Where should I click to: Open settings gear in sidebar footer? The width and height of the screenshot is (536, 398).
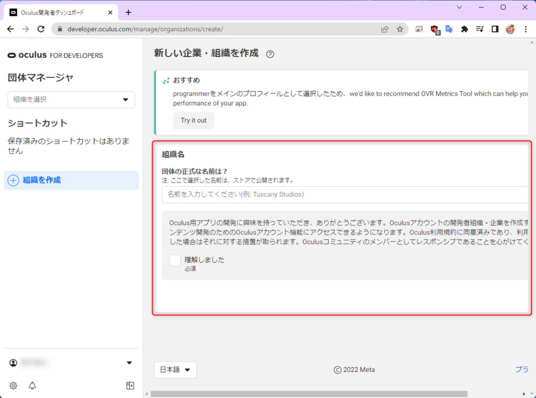coord(13,385)
